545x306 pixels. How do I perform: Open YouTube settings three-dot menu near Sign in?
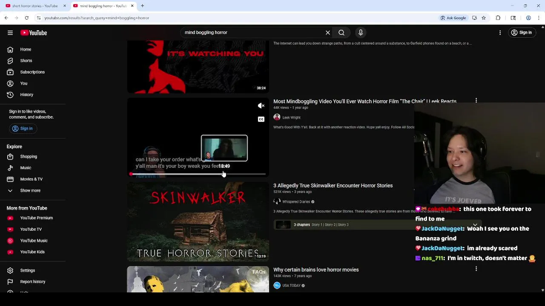click(500, 33)
